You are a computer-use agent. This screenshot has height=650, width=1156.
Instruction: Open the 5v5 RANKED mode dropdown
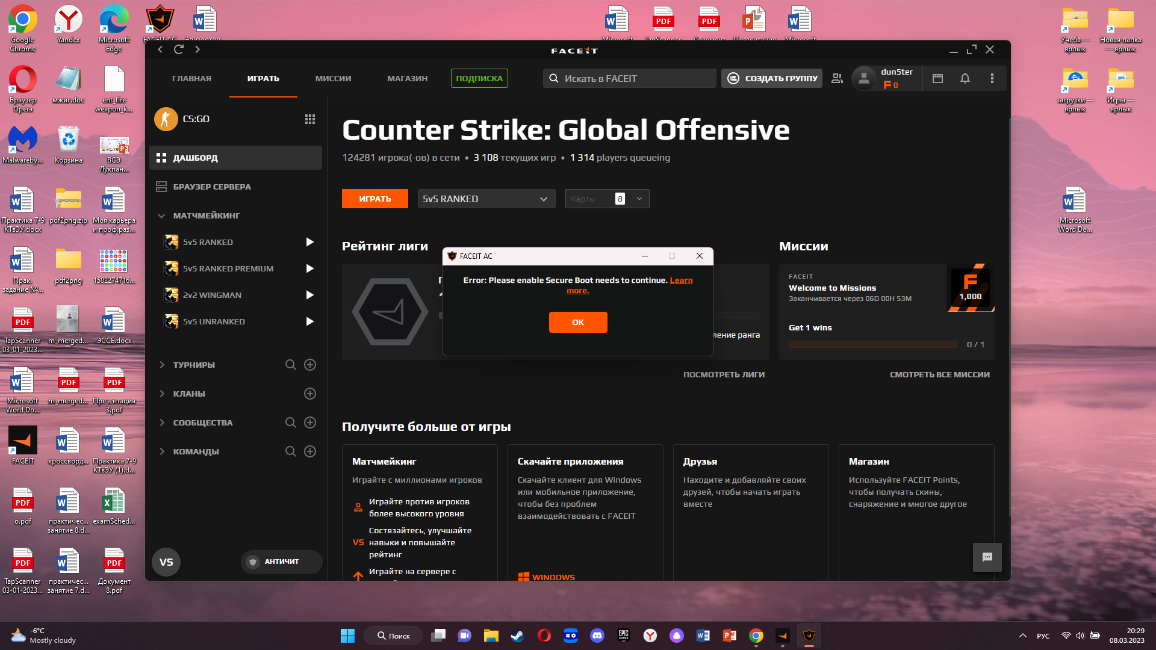pyautogui.click(x=486, y=199)
